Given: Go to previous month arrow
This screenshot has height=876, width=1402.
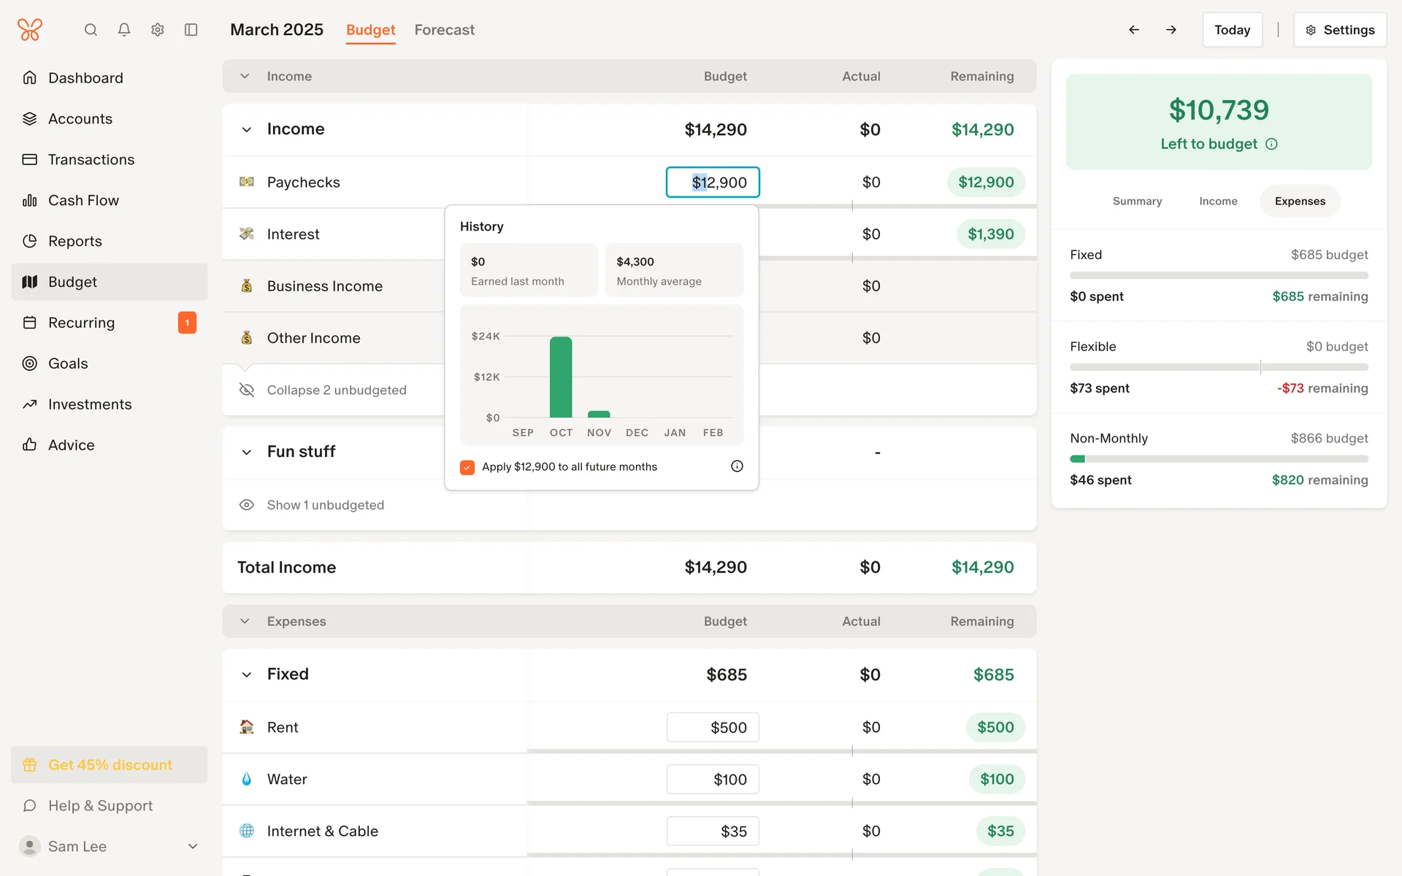Looking at the screenshot, I should tap(1134, 30).
